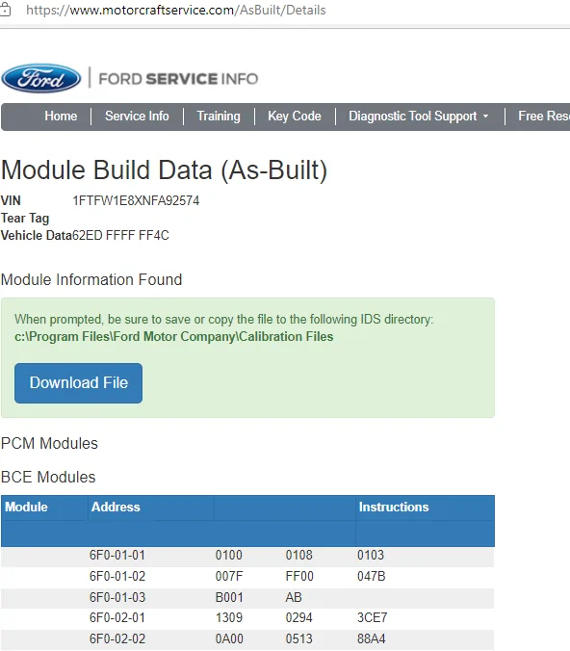Select address cell 6F0-02-02

coord(117,638)
